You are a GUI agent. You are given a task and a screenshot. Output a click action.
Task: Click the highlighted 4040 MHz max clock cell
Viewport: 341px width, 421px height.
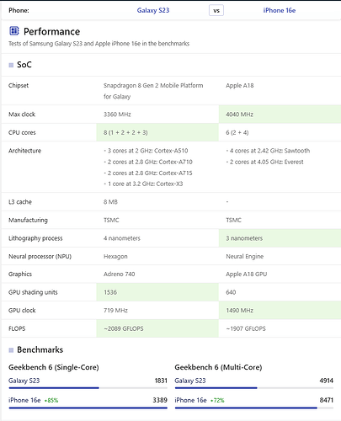pos(280,115)
